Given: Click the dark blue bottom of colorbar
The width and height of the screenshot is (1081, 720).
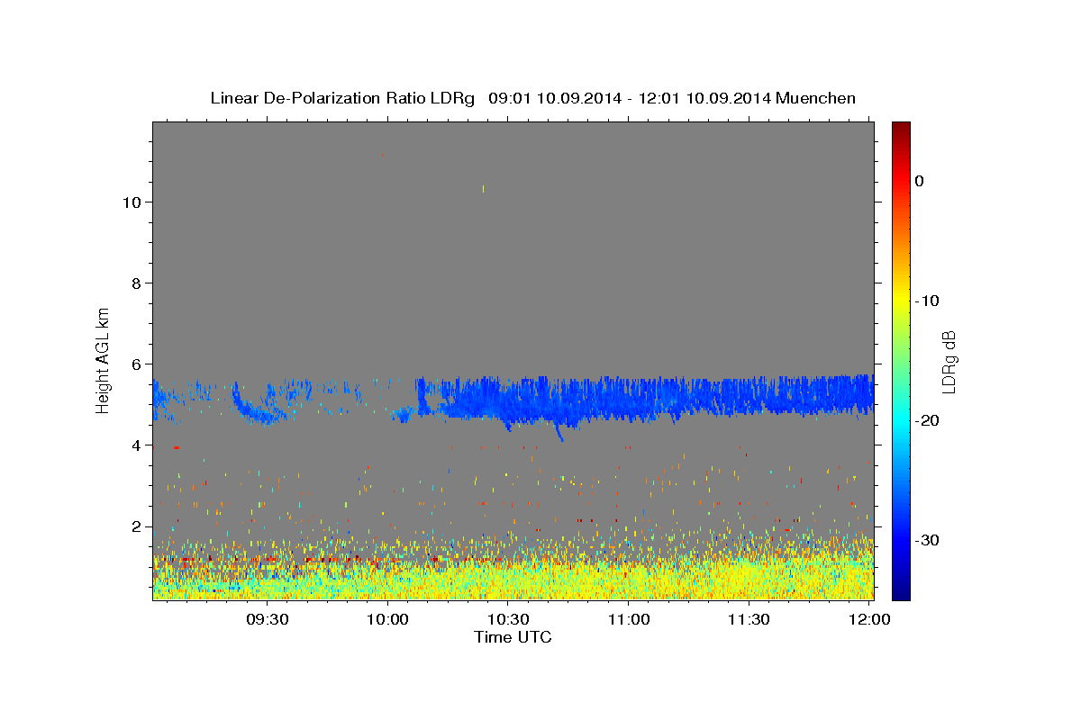Looking at the screenshot, I should point(901,592).
